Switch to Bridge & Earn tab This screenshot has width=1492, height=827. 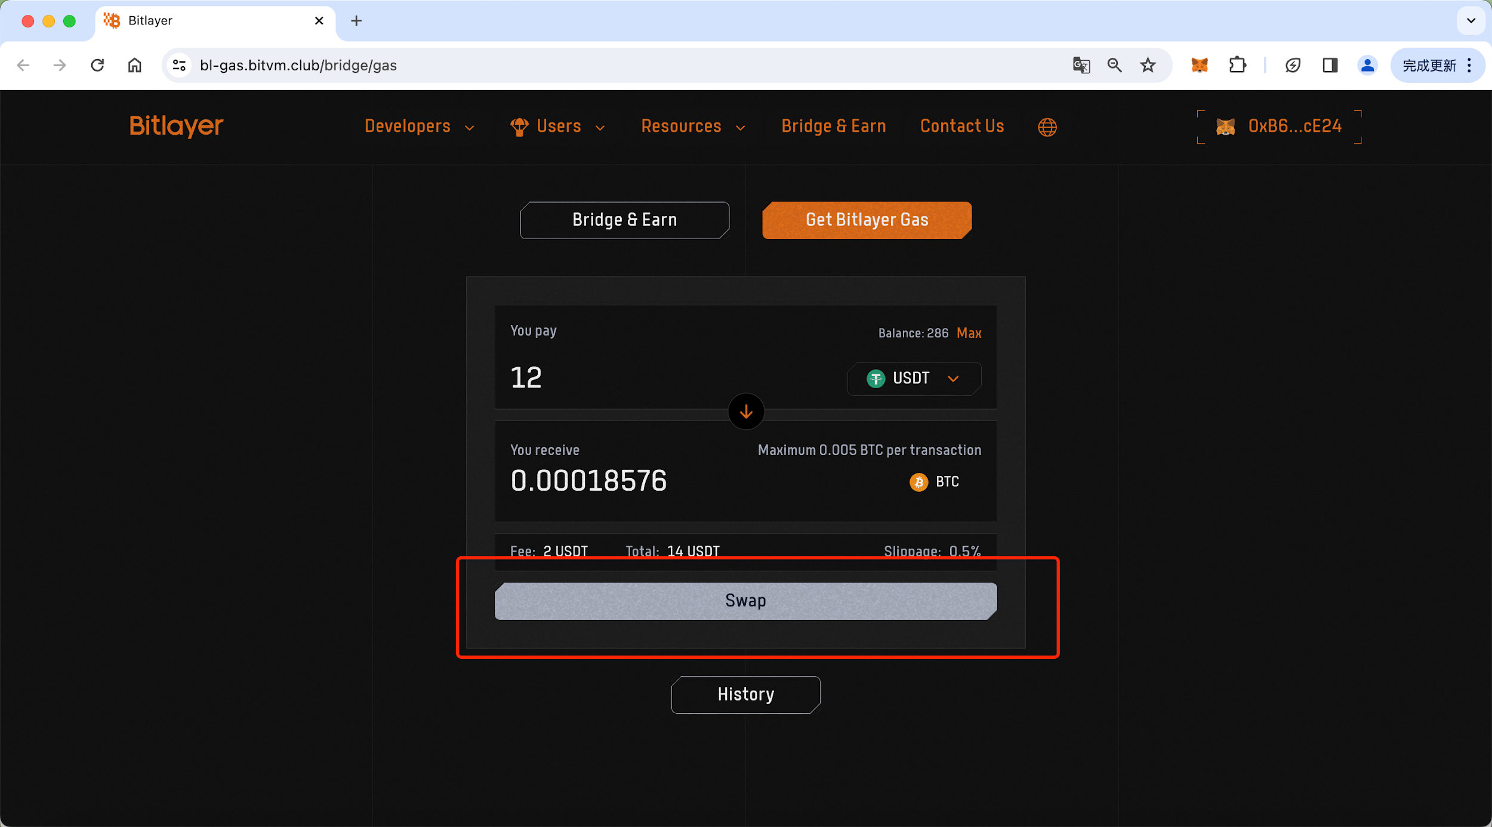point(624,220)
